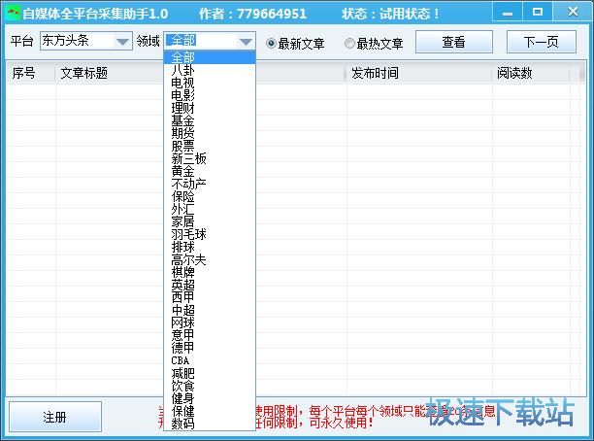
Task: Choose the CBA option
Action: 210,360
